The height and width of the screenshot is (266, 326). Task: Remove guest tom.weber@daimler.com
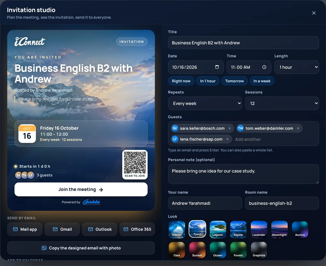coord(298,128)
